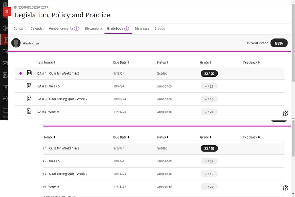Click the Graded status in upper table
Viewport: 295px width, 197px height.
(162, 73)
